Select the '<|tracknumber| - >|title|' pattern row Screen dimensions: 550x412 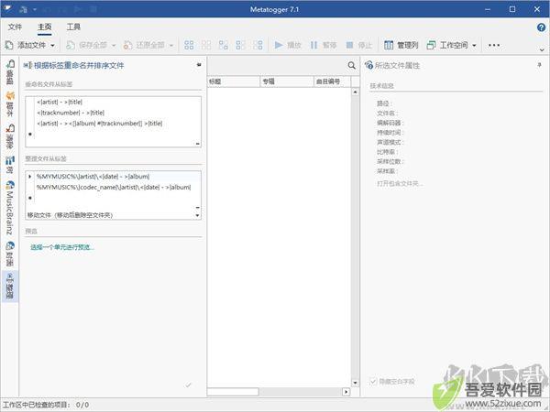pos(118,113)
